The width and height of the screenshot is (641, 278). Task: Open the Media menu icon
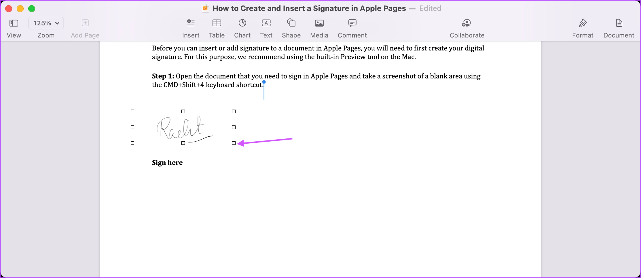point(319,23)
